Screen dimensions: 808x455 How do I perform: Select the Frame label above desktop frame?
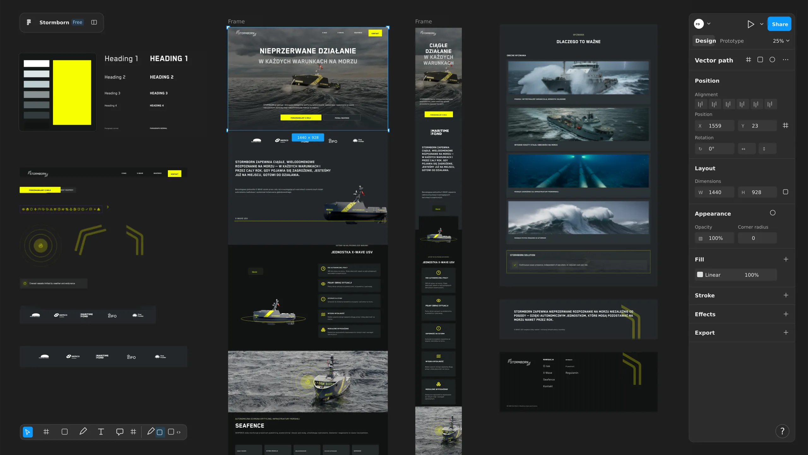coord(236,21)
